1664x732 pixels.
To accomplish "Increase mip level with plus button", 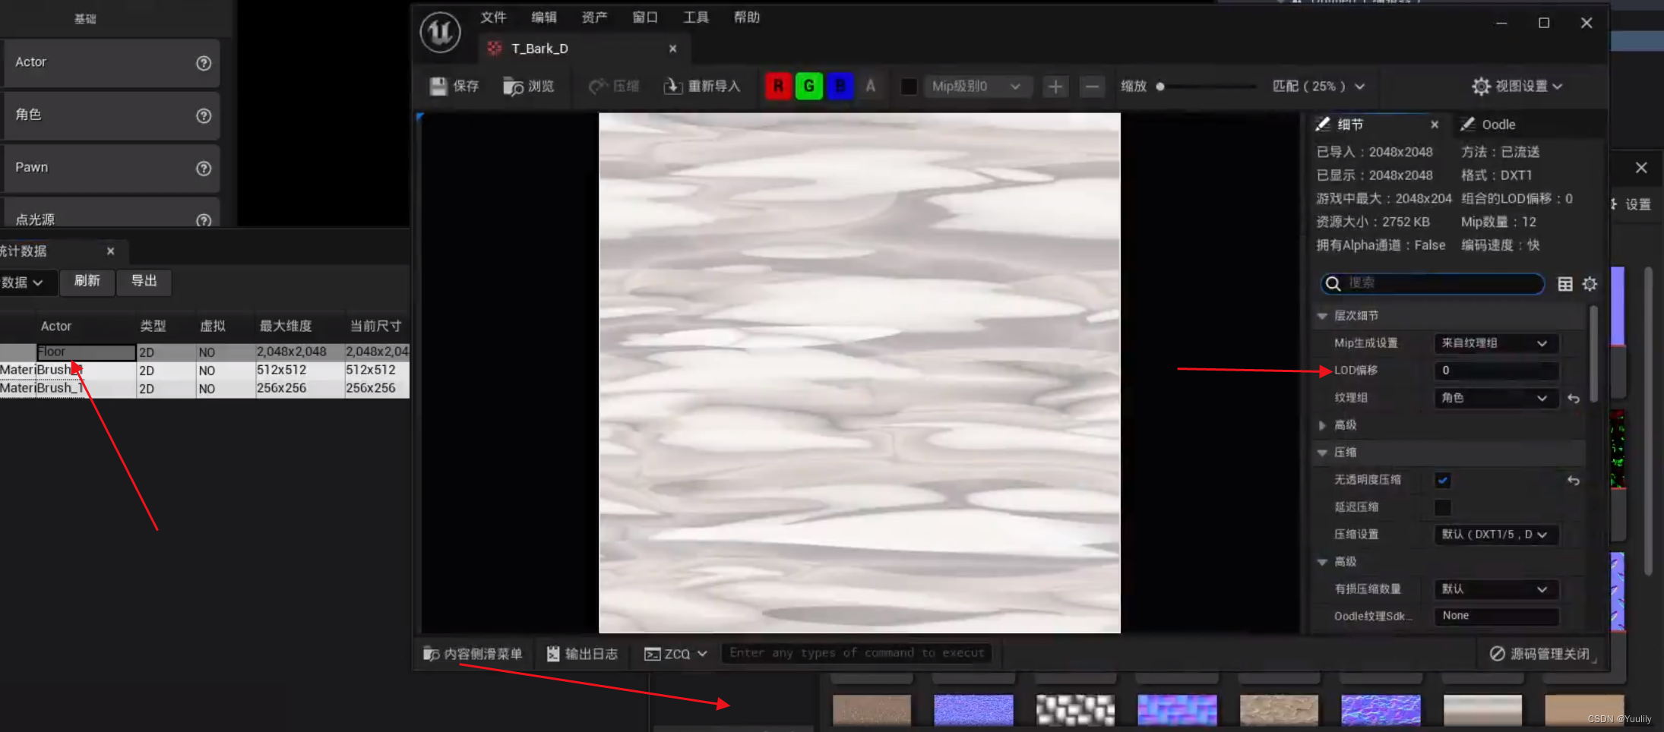I will pyautogui.click(x=1055, y=87).
